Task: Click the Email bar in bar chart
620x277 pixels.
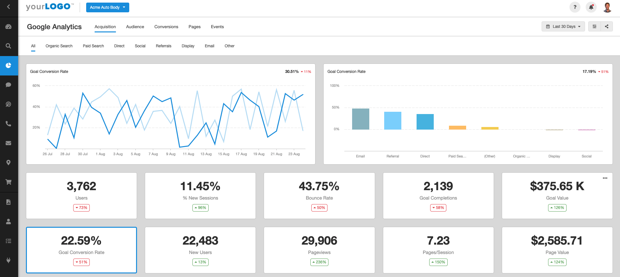Action: point(361,119)
